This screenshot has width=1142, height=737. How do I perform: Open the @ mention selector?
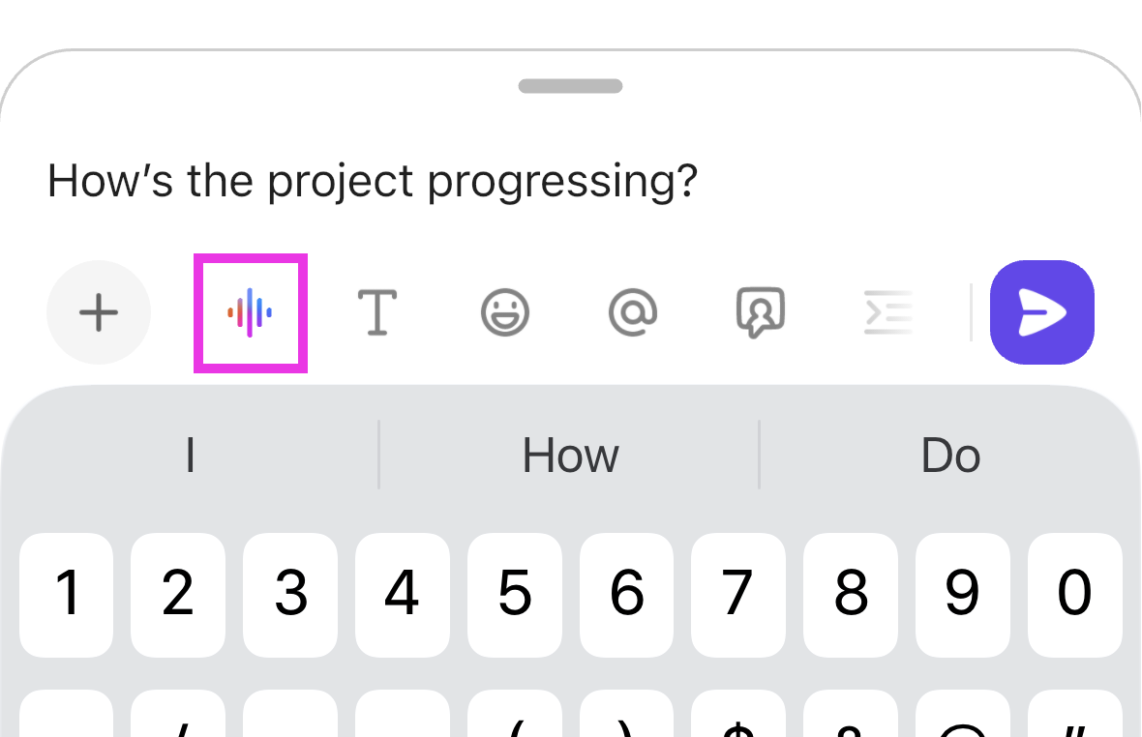633,312
